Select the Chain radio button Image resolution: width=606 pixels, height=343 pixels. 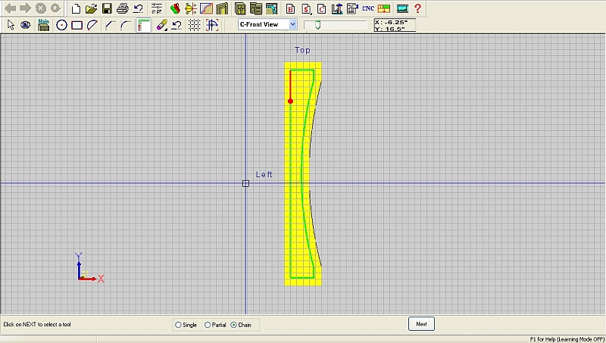coord(233,325)
